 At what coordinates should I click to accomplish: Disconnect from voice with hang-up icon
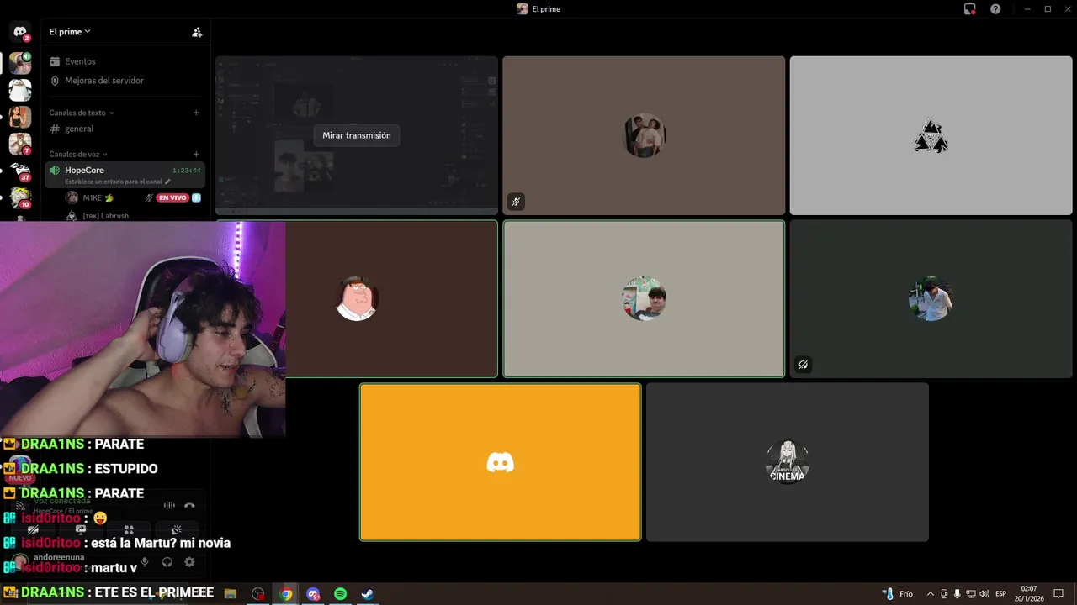point(189,505)
